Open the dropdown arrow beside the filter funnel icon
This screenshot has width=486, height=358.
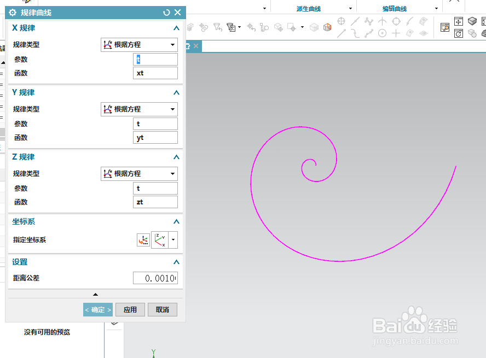click(x=239, y=27)
